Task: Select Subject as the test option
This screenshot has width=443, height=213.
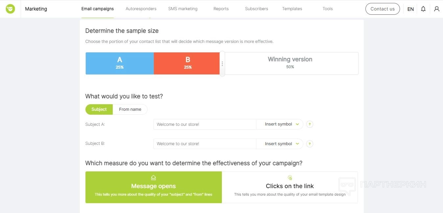Action: pyautogui.click(x=99, y=109)
